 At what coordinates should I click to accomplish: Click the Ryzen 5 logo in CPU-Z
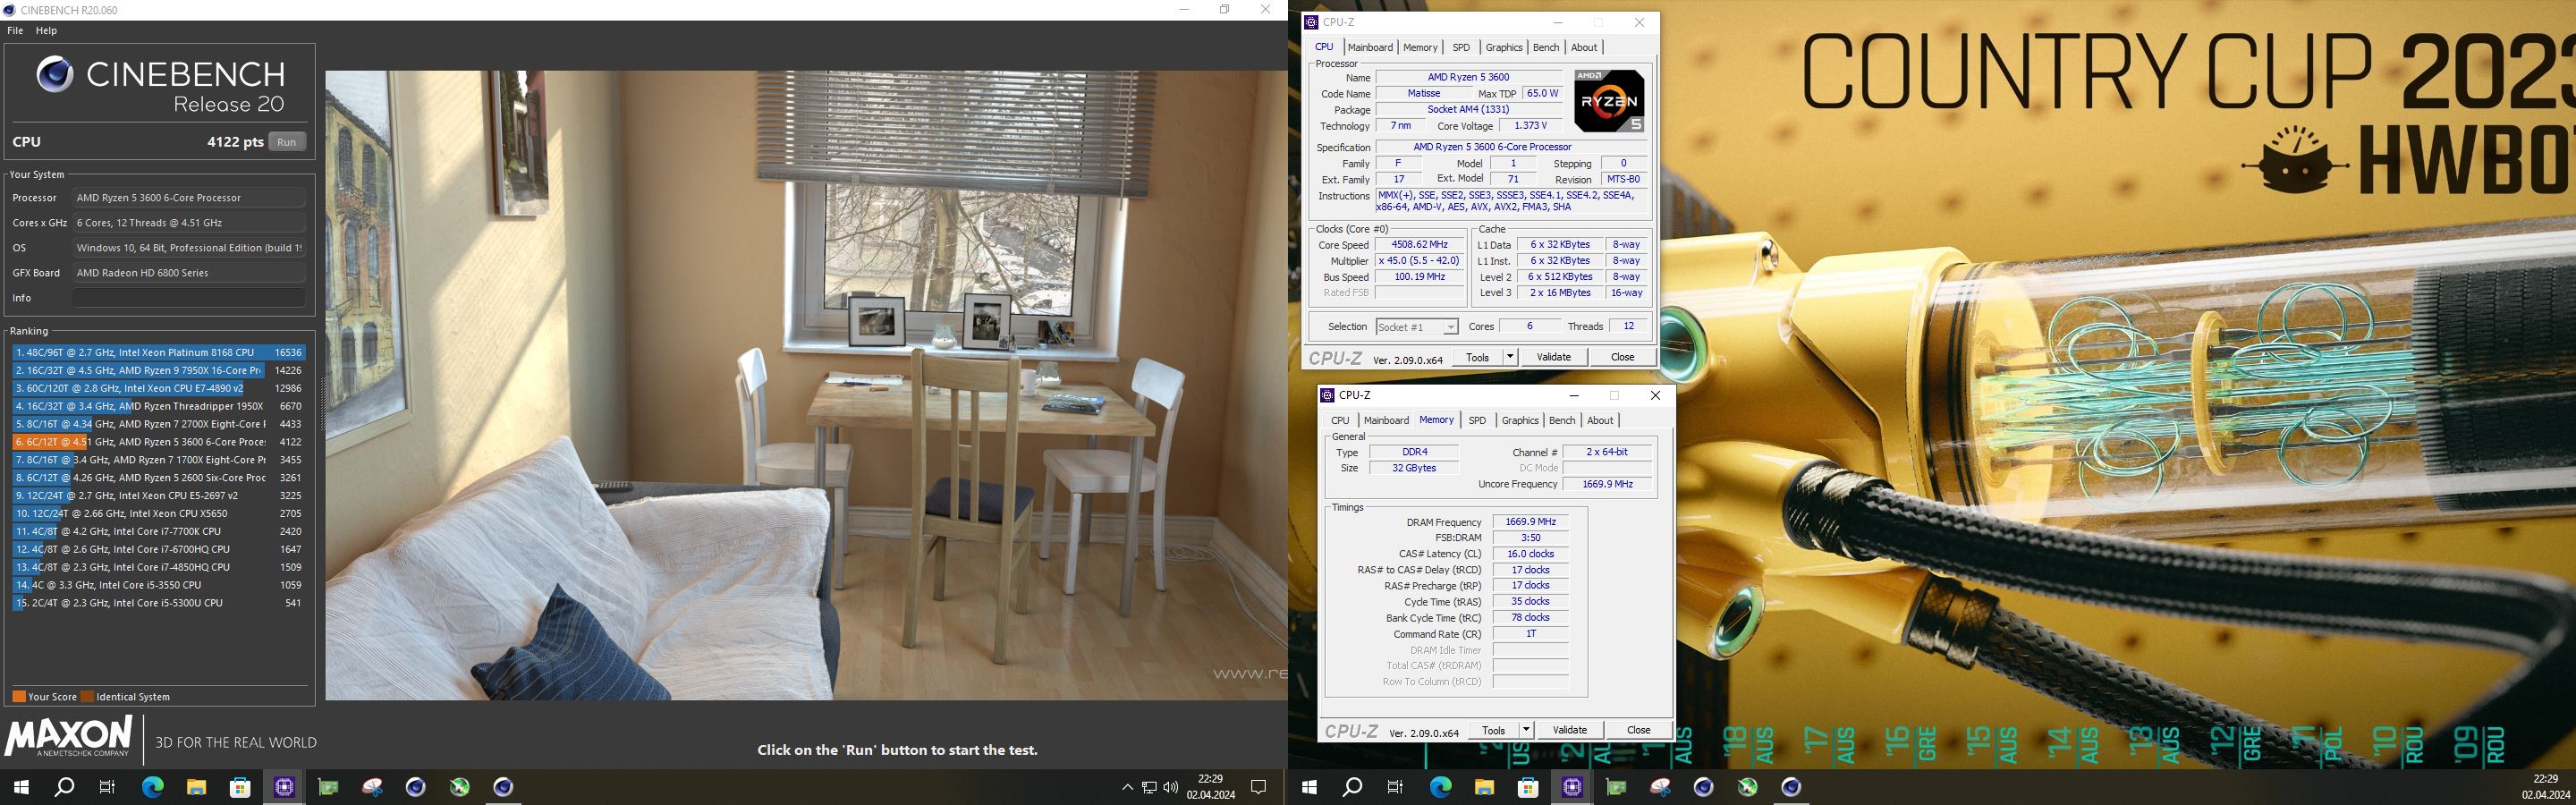pos(1609,100)
